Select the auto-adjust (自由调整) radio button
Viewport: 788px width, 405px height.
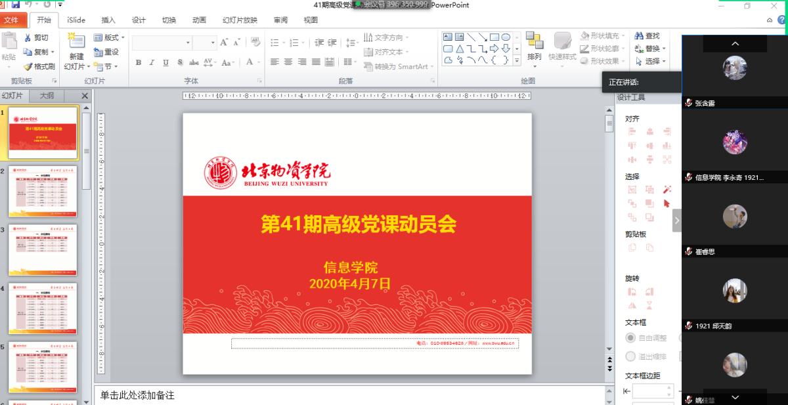click(x=630, y=337)
